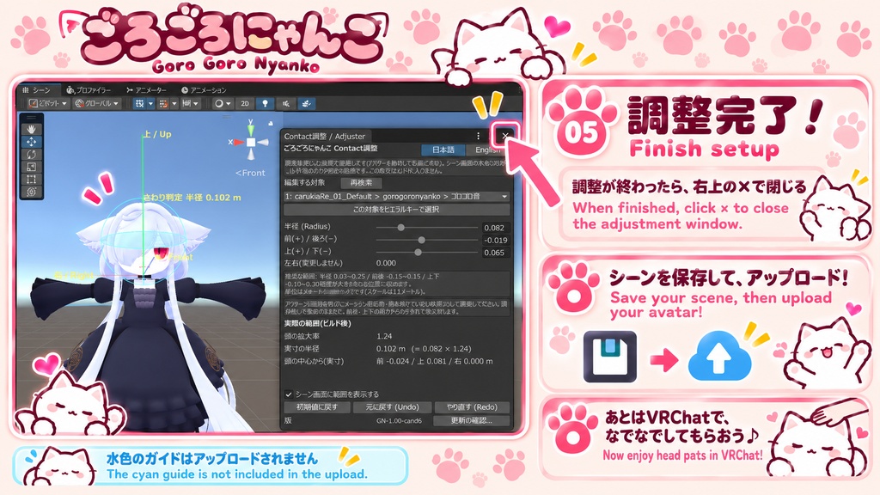The image size is (880, 495).
Task: Toggle scene lighting lightbulb button
Action: coord(265,103)
